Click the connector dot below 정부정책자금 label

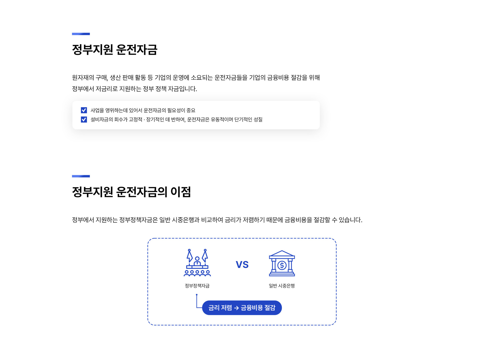tap(197, 295)
